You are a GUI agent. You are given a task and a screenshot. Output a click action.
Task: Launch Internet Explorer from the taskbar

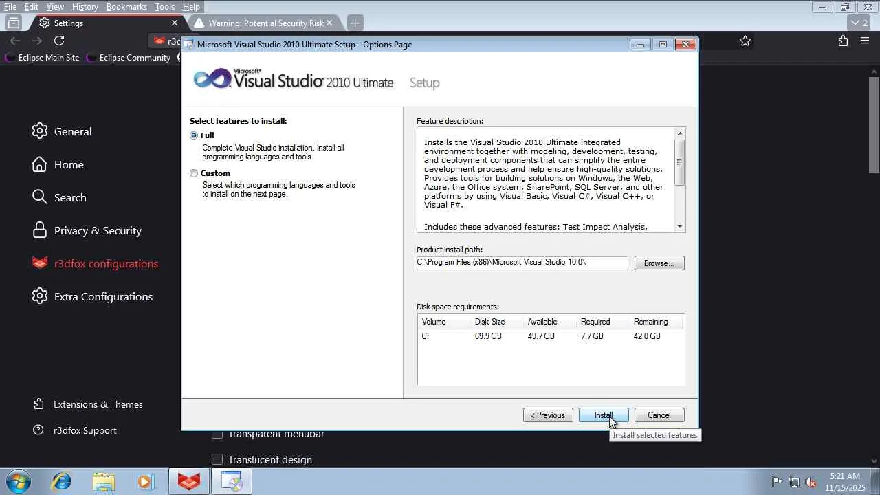click(62, 482)
